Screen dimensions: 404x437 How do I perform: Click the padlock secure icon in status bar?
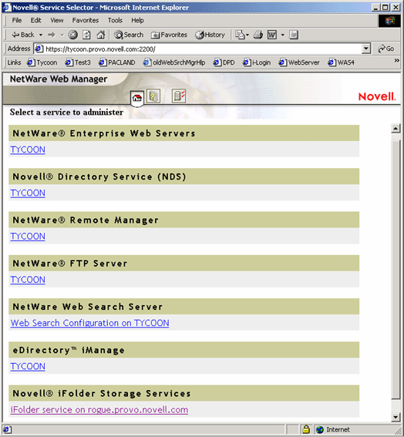pyautogui.click(x=306, y=429)
